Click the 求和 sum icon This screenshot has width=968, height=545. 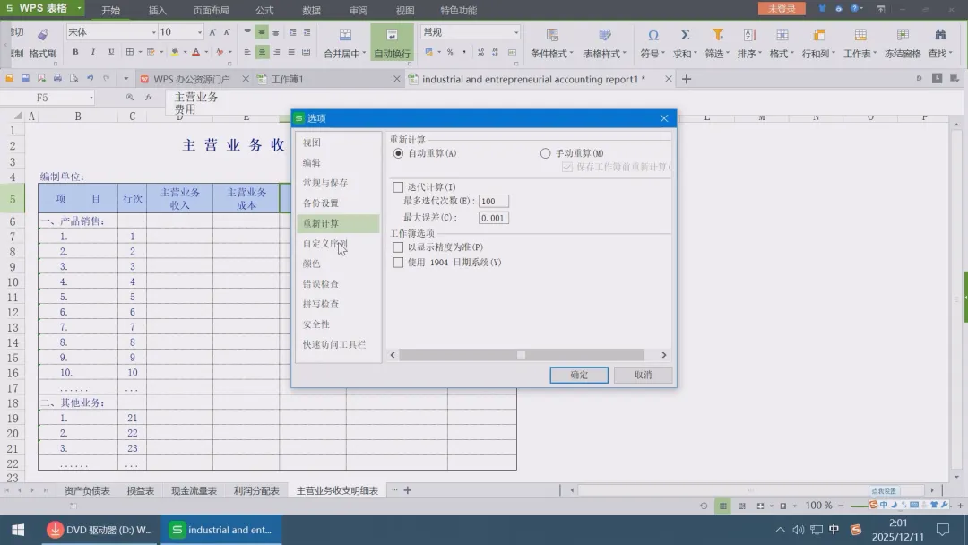pos(686,35)
